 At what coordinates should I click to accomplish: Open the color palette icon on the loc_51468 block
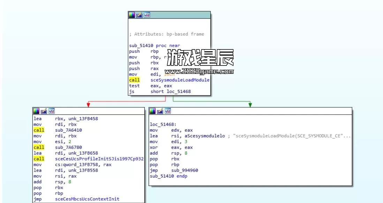(152, 111)
